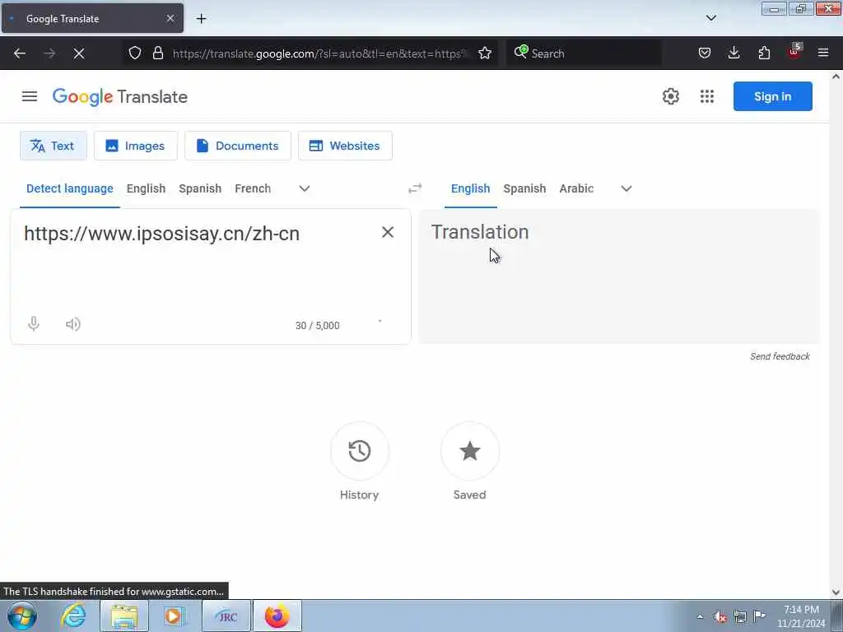The height and width of the screenshot is (632, 843).
Task: Open translation History
Action: (x=359, y=451)
